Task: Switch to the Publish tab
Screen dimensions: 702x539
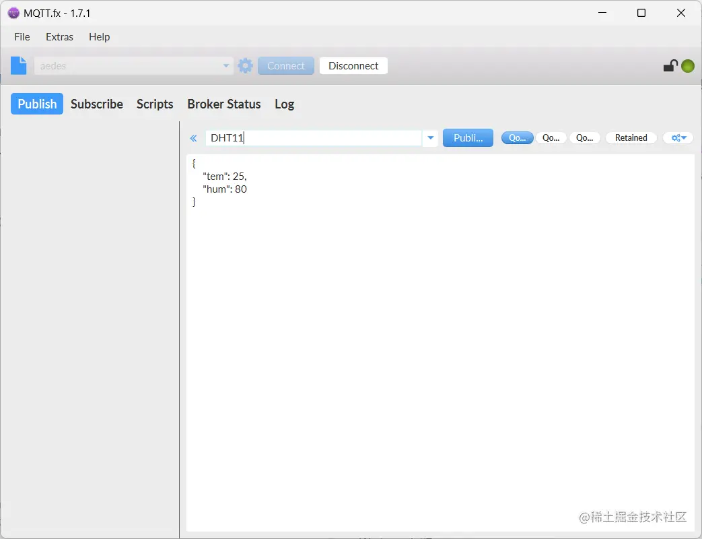Action: click(x=37, y=104)
